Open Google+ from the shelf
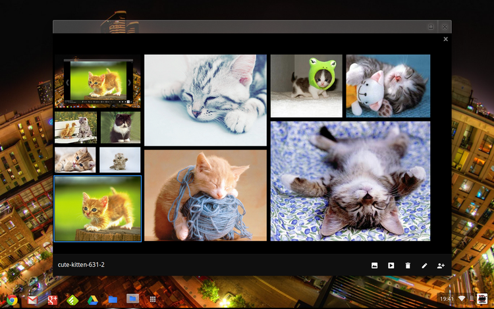The height and width of the screenshot is (309, 494). 51,300
